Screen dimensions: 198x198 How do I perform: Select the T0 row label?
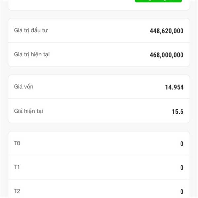17,143
